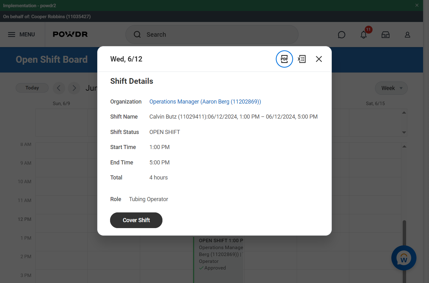Click the all-day area down arrow

404,132
